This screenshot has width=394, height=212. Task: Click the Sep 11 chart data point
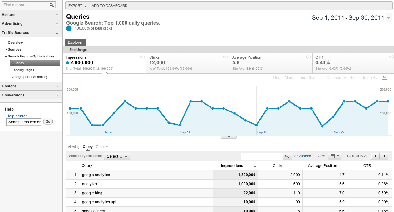(x=180, y=125)
